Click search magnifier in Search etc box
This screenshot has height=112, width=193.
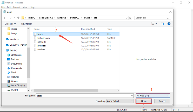168,18
